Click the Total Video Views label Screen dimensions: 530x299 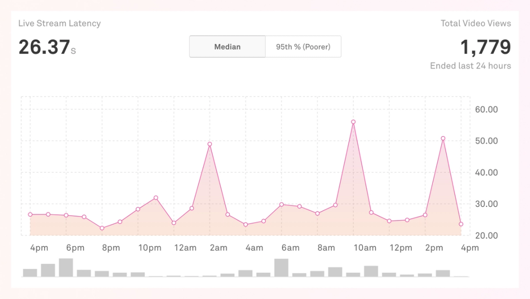tap(476, 23)
